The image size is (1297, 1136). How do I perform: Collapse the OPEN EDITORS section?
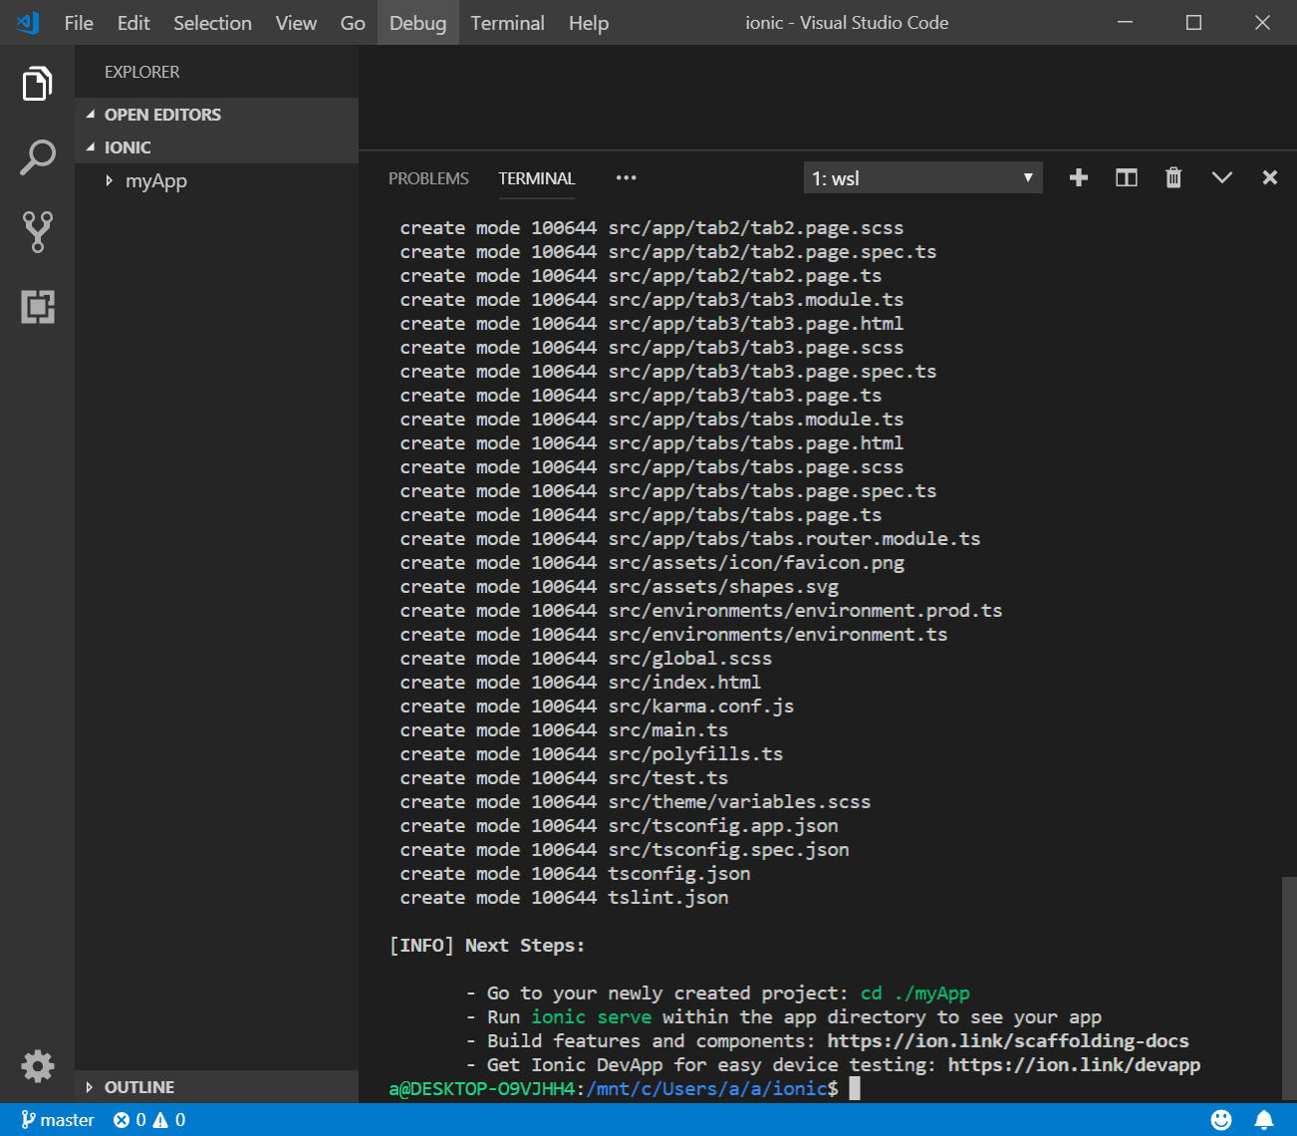click(x=162, y=115)
